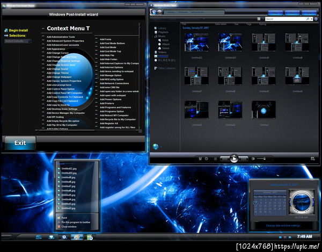This screenshot has width=322, height=252.
Task: Adjust the Media Player volume slider
Action: pos(261,159)
